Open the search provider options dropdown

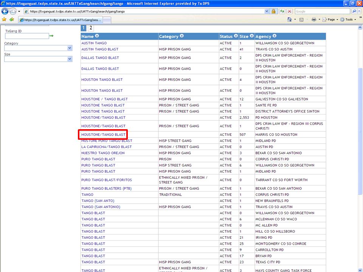(x=359, y=11)
